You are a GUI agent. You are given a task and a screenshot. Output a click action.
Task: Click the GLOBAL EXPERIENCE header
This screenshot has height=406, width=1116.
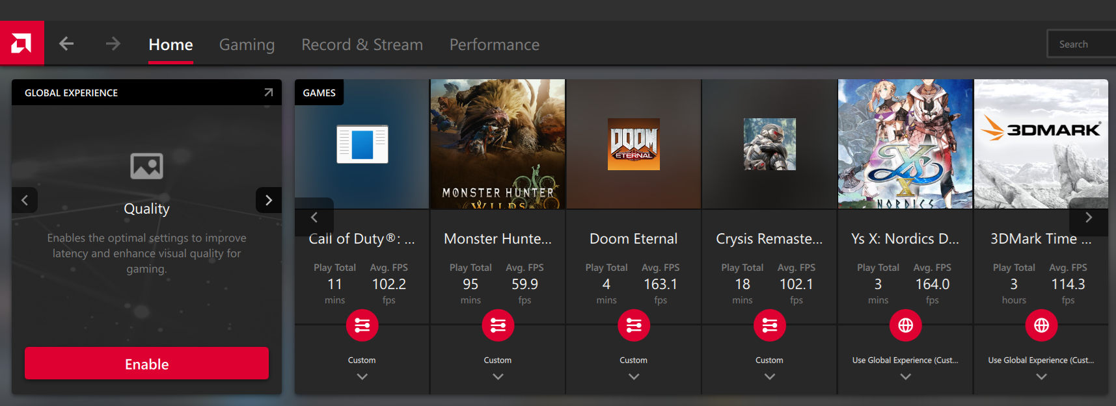coord(72,93)
